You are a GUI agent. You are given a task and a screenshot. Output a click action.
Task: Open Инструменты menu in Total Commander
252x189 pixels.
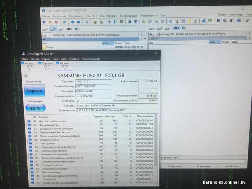pyautogui.click(x=148, y=15)
